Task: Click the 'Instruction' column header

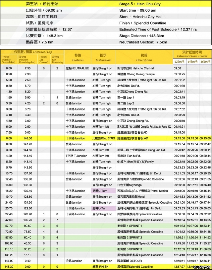Action: pyautogui.click(x=103, y=60)
